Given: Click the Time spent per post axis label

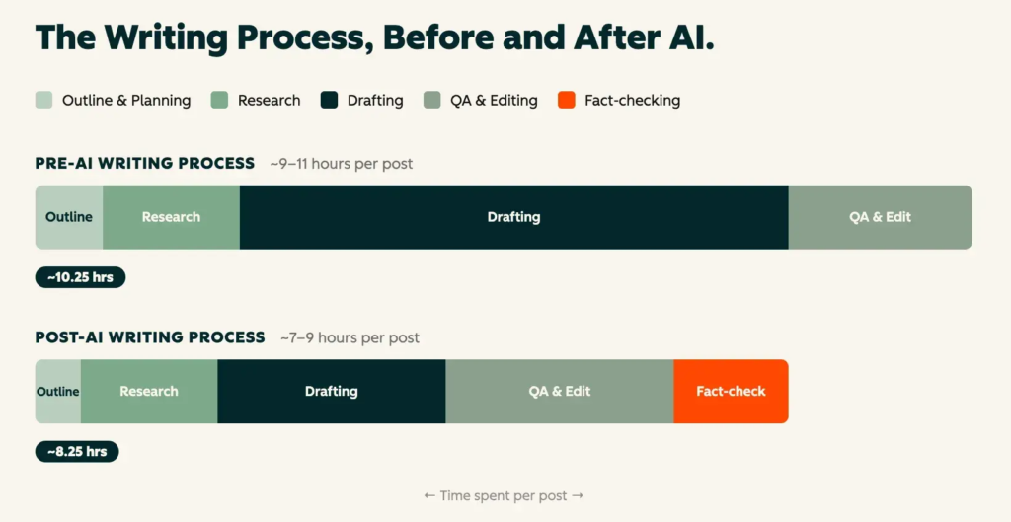Looking at the screenshot, I should (x=504, y=495).
